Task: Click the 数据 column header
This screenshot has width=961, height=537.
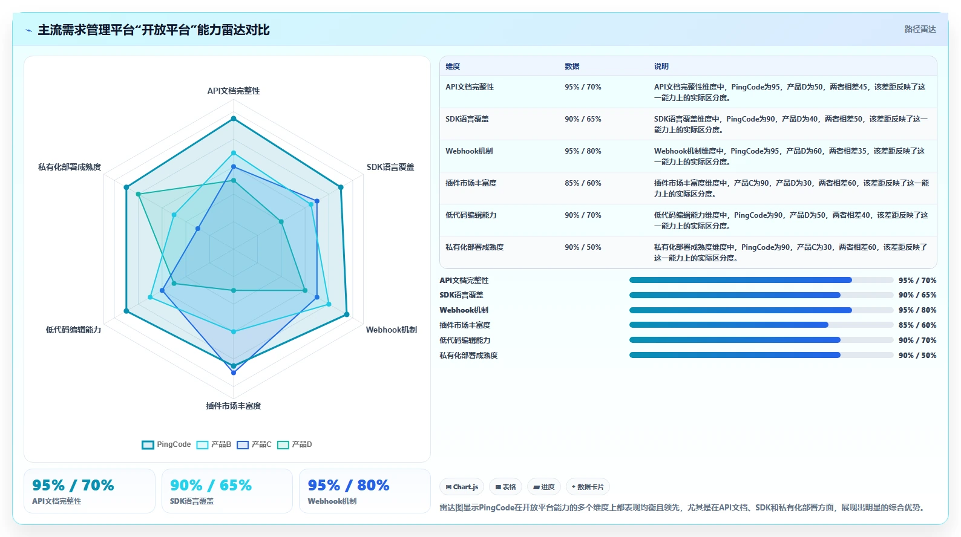Action: point(572,67)
